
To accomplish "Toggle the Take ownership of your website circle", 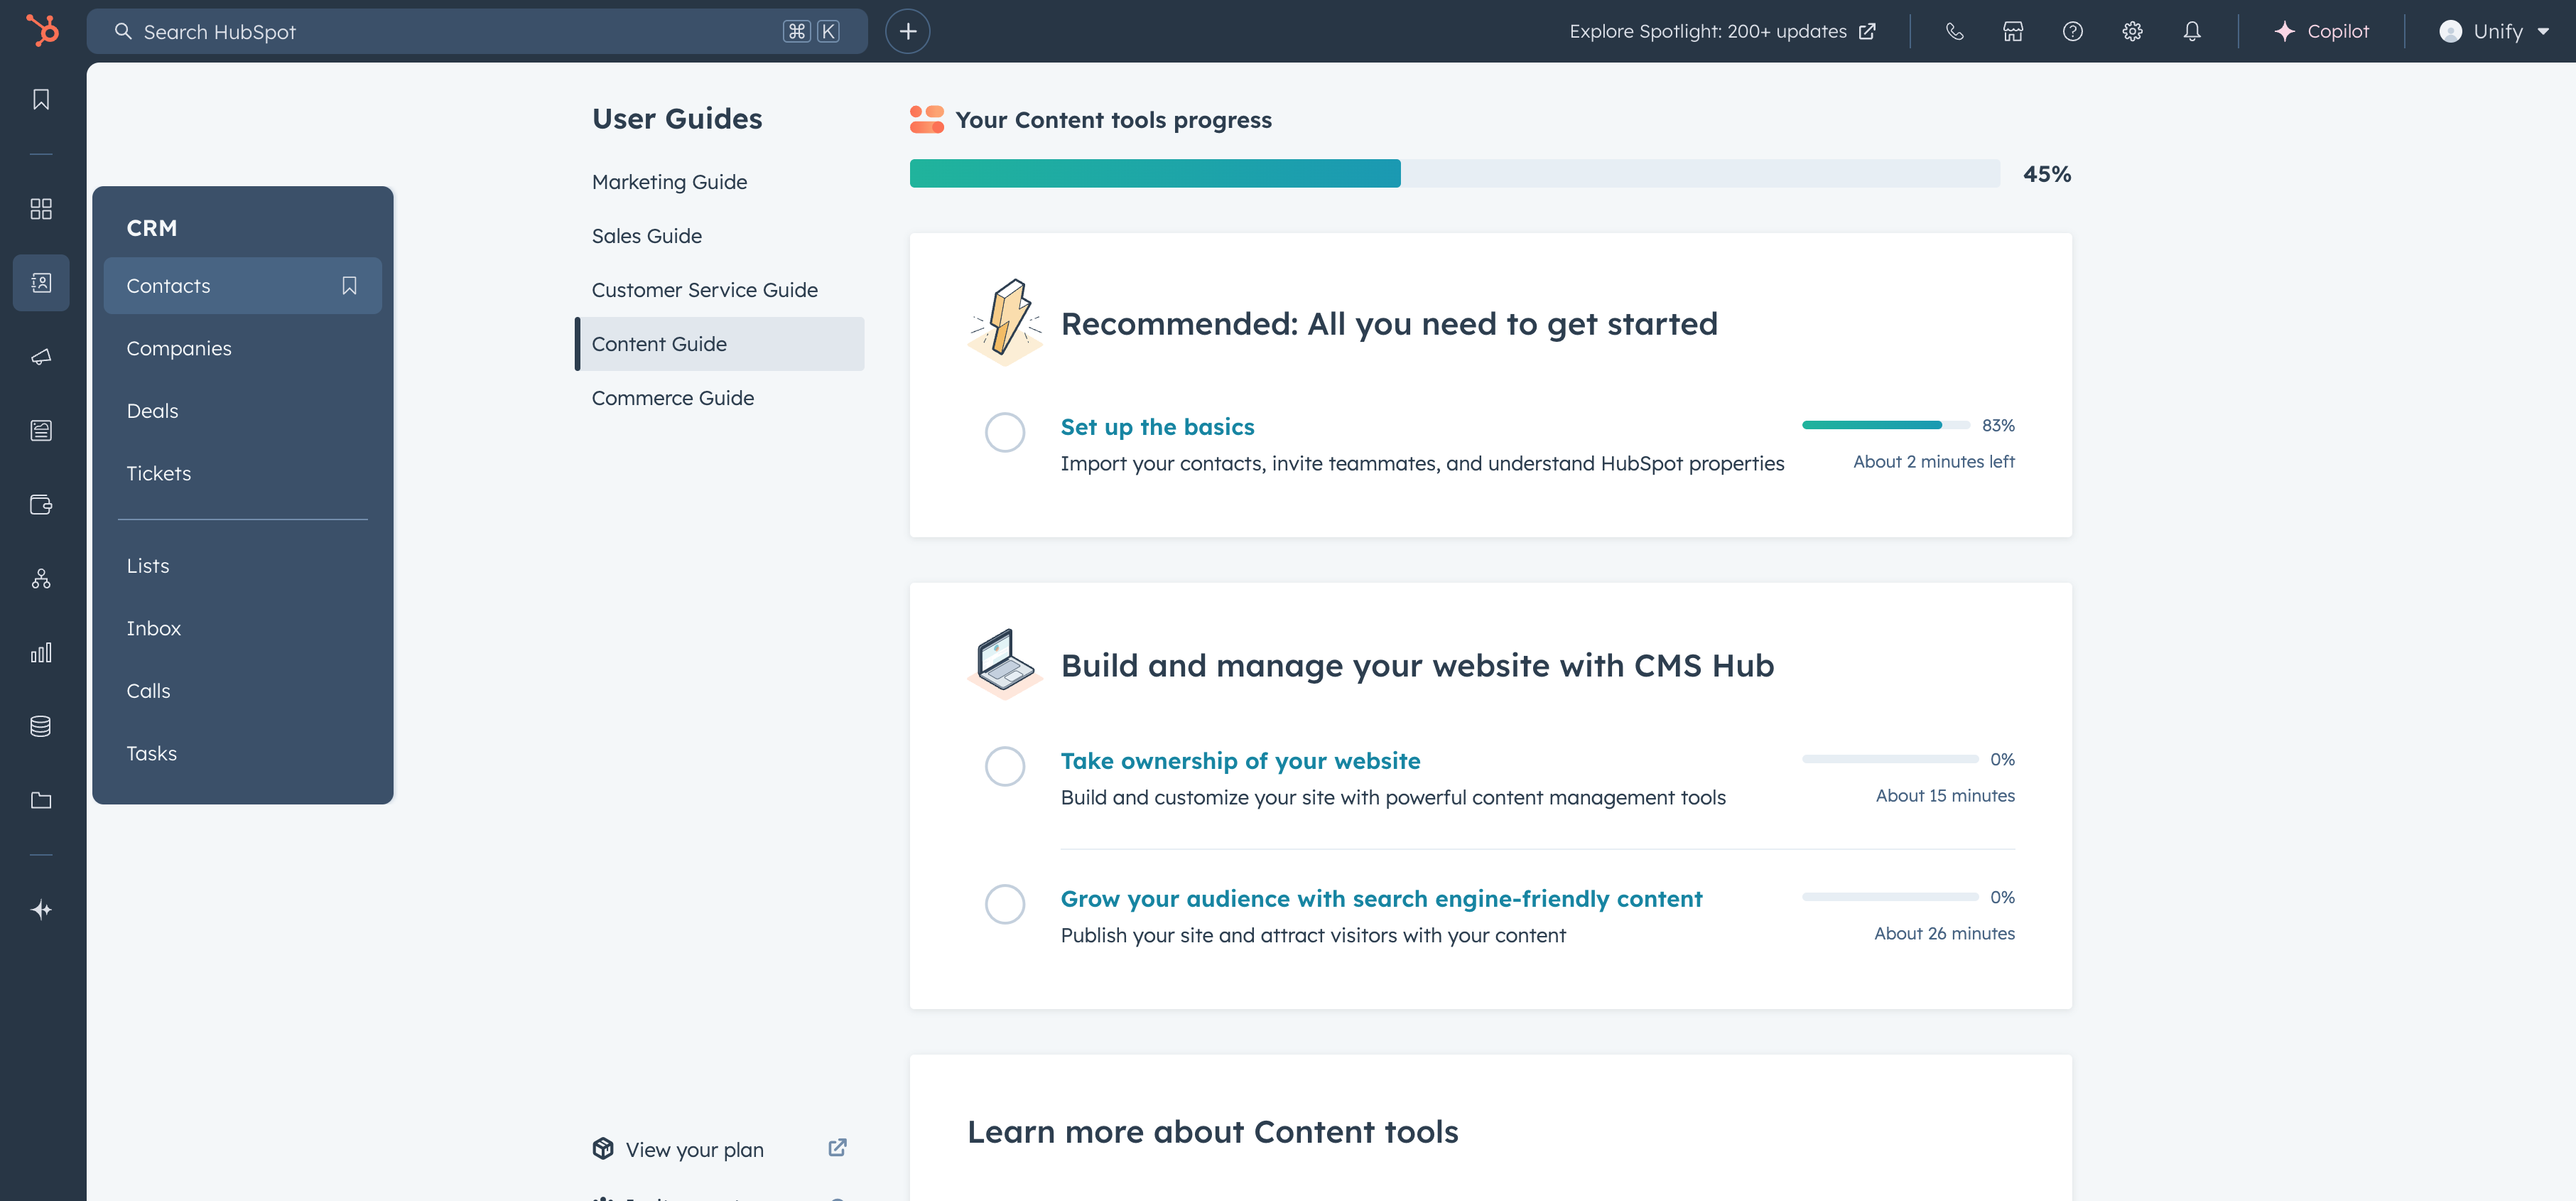I will pyautogui.click(x=1004, y=766).
